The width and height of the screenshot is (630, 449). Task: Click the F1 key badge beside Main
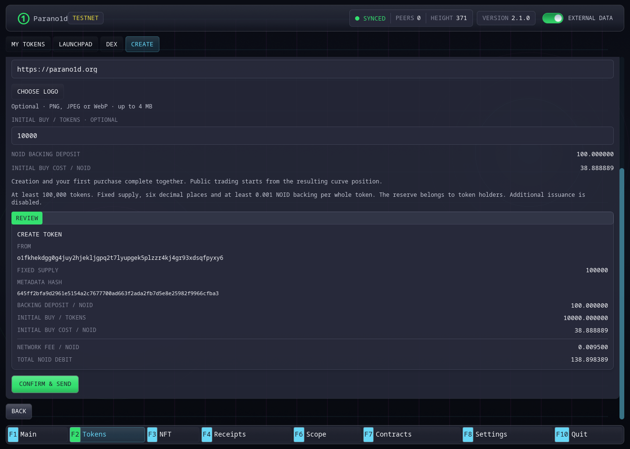click(x=13, y=434)
